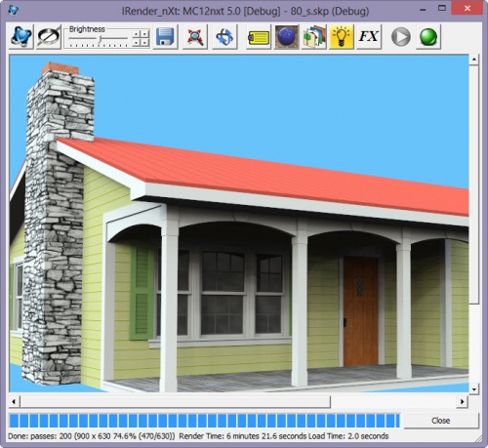Save the rendered image with floppy disk icon

pyautogui.click(x=165, y=37)
